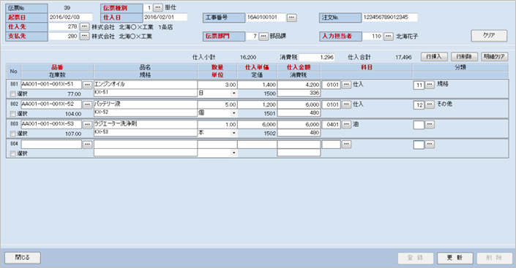516x268 pixels.
Task: Click 品番 field AA001-001-001X-51
Action: (51, 85)
